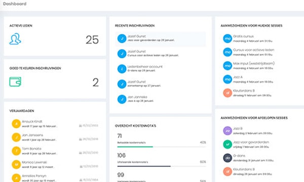Click the Dashboard page title

[15, 4]
